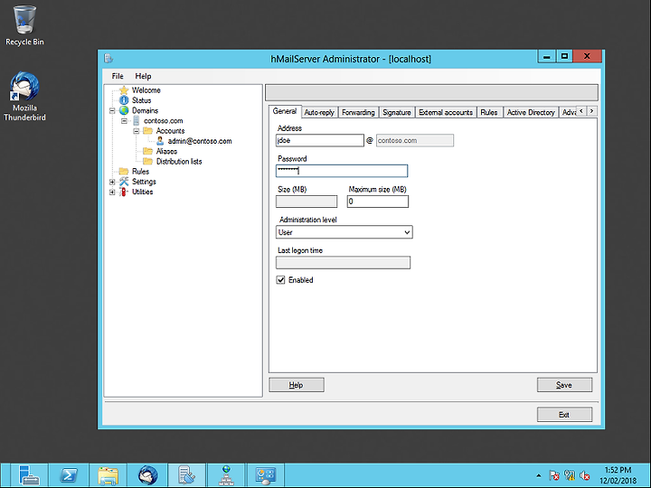Click the Exit button
The width and height of the screenshot is (651, 488).
pos(564,415)
